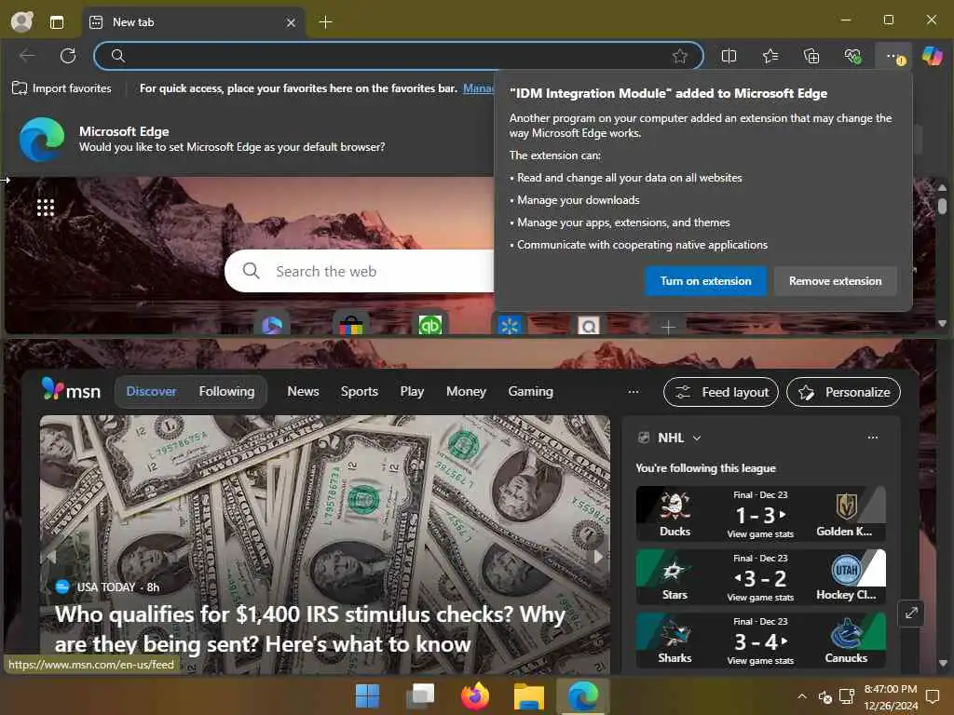The image size is (954, 715).
Task: Open Split screen icon
Action: (729, 56)
